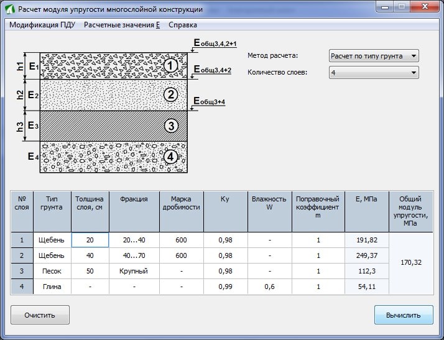The height and width of the screenshot is (340, 444).
Task: Close the calculation window
Action: (425, 7)
